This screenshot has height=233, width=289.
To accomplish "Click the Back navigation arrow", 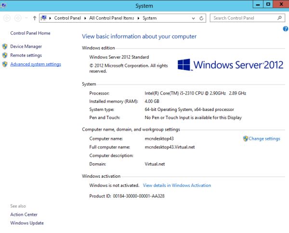I will pyautogui.click(x=7, y=18).
